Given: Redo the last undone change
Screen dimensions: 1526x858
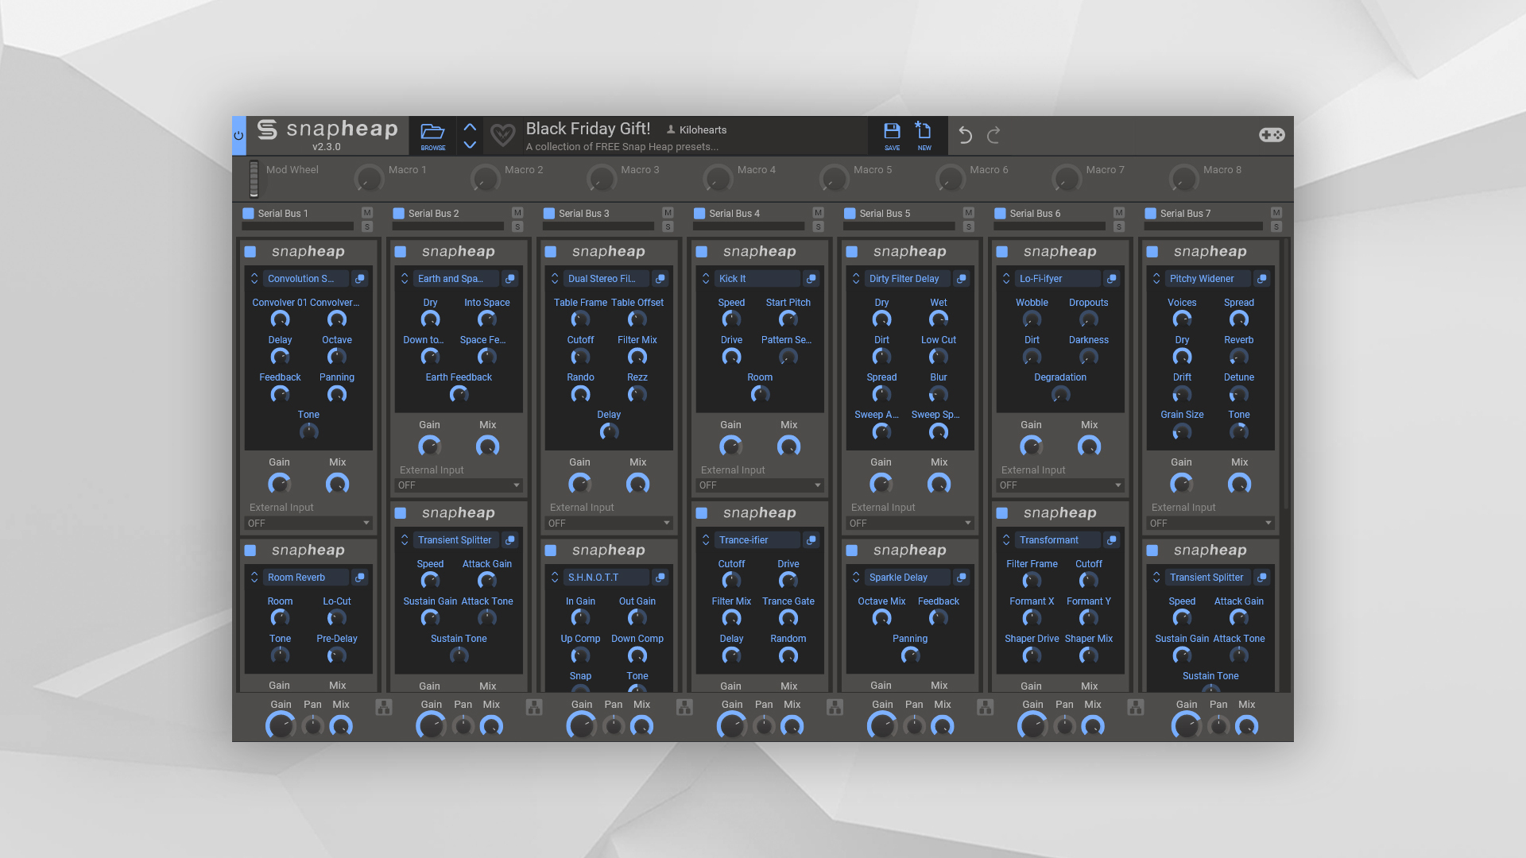Looking at the screenshot, I should click(993, 135).
